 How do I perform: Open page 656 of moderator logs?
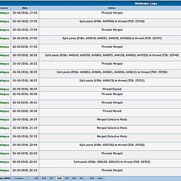pos(44,178)
